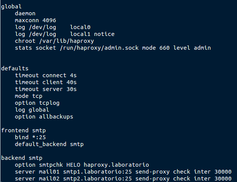Click the "timeout connect 4s" line
This screenshot has width=237, height=182.
tap(46, 75)
